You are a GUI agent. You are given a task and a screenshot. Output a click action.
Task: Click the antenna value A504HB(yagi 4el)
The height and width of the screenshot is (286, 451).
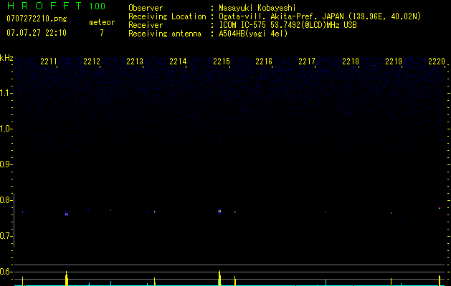coord(253,34)
